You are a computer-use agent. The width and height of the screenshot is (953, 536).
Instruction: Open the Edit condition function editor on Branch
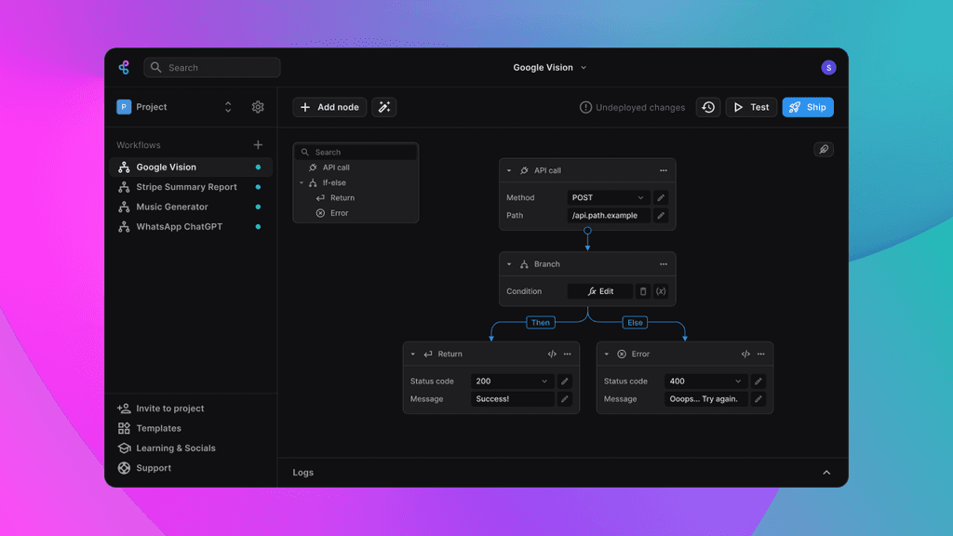click(x=600, y=290)
